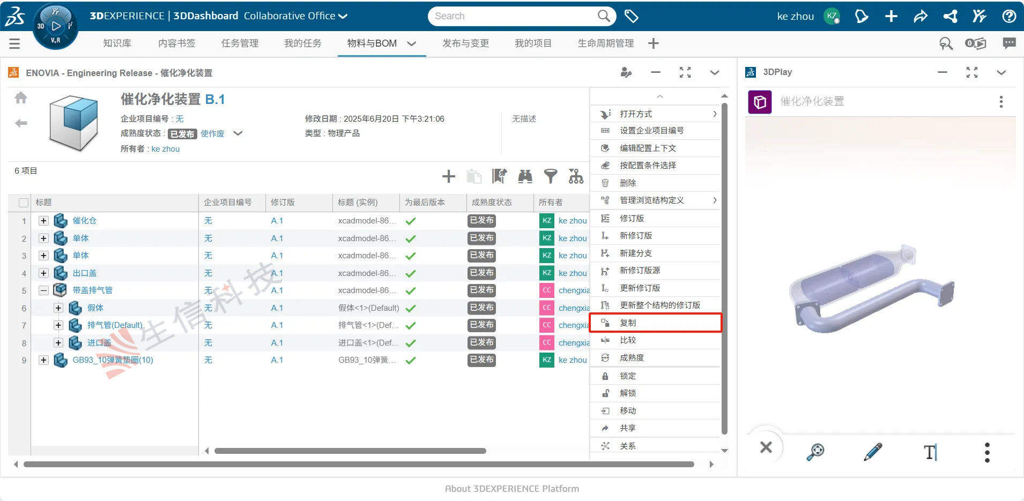Expand the 排气管(Default) row
Screen dimensions: 1024x501
coord(58,325)
